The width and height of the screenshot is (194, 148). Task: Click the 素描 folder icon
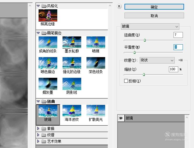[x=44, y=128]
